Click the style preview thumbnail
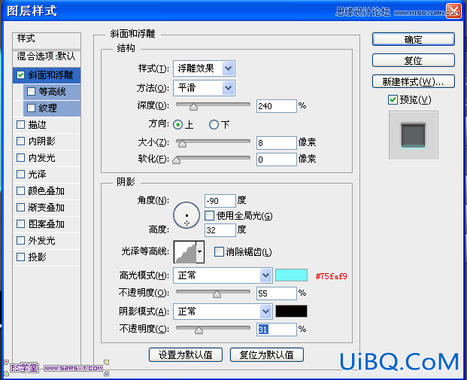The image size is (467, 380). pyautogui.click(x=413, y=135)
